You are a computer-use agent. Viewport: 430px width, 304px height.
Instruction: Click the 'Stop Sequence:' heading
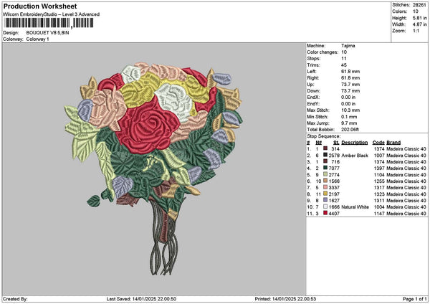[324, 136]
